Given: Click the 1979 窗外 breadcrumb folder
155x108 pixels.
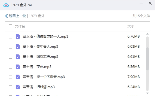Looking at the screenshot, I should (37, 16).
